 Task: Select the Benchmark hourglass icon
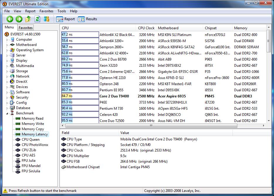click(x=12, y=113)
